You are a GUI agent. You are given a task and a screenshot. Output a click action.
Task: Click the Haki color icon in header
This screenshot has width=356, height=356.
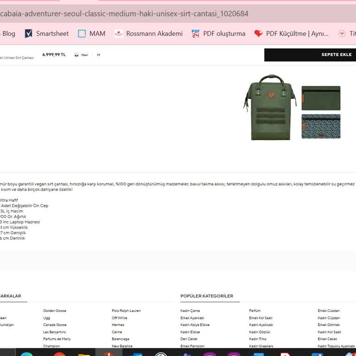coord(76,55)
